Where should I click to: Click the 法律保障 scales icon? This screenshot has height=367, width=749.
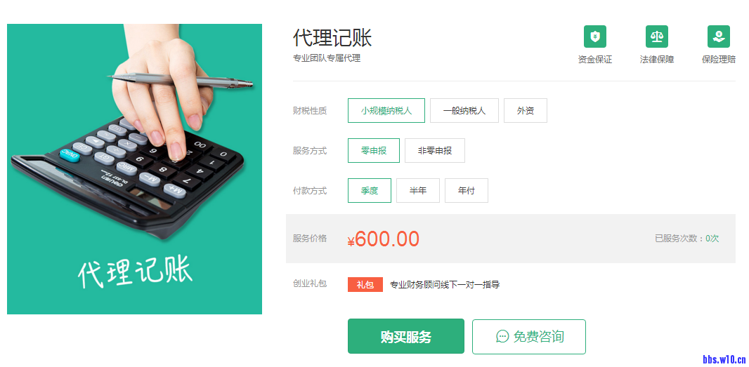pos(657,36)
